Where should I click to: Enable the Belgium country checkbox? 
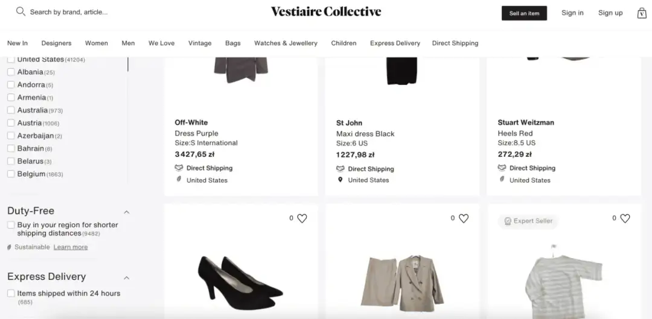point(11,174)
